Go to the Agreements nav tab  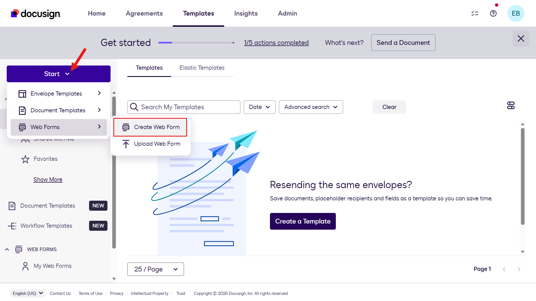(x=144, y=13)
